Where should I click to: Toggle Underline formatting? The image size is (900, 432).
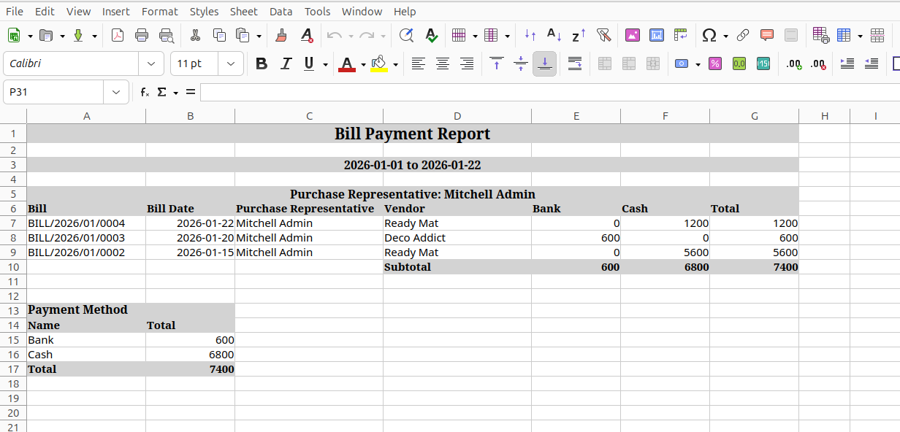(x=308, y=63)
